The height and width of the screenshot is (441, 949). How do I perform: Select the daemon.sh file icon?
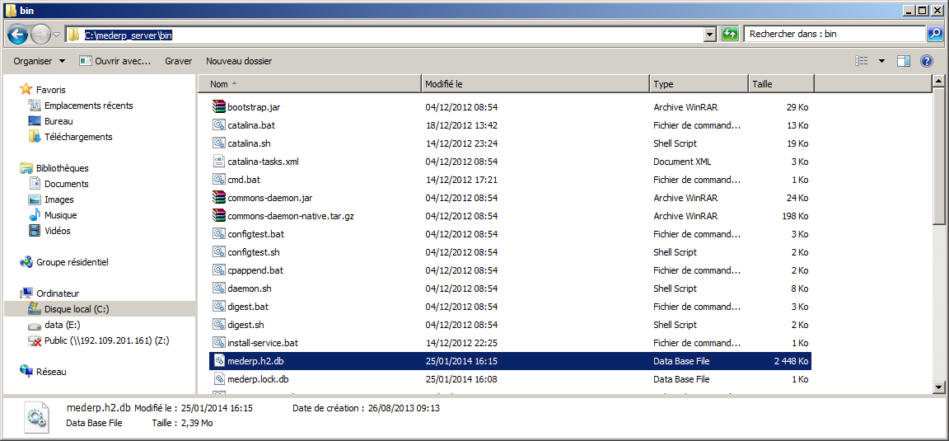coord(218,289)
